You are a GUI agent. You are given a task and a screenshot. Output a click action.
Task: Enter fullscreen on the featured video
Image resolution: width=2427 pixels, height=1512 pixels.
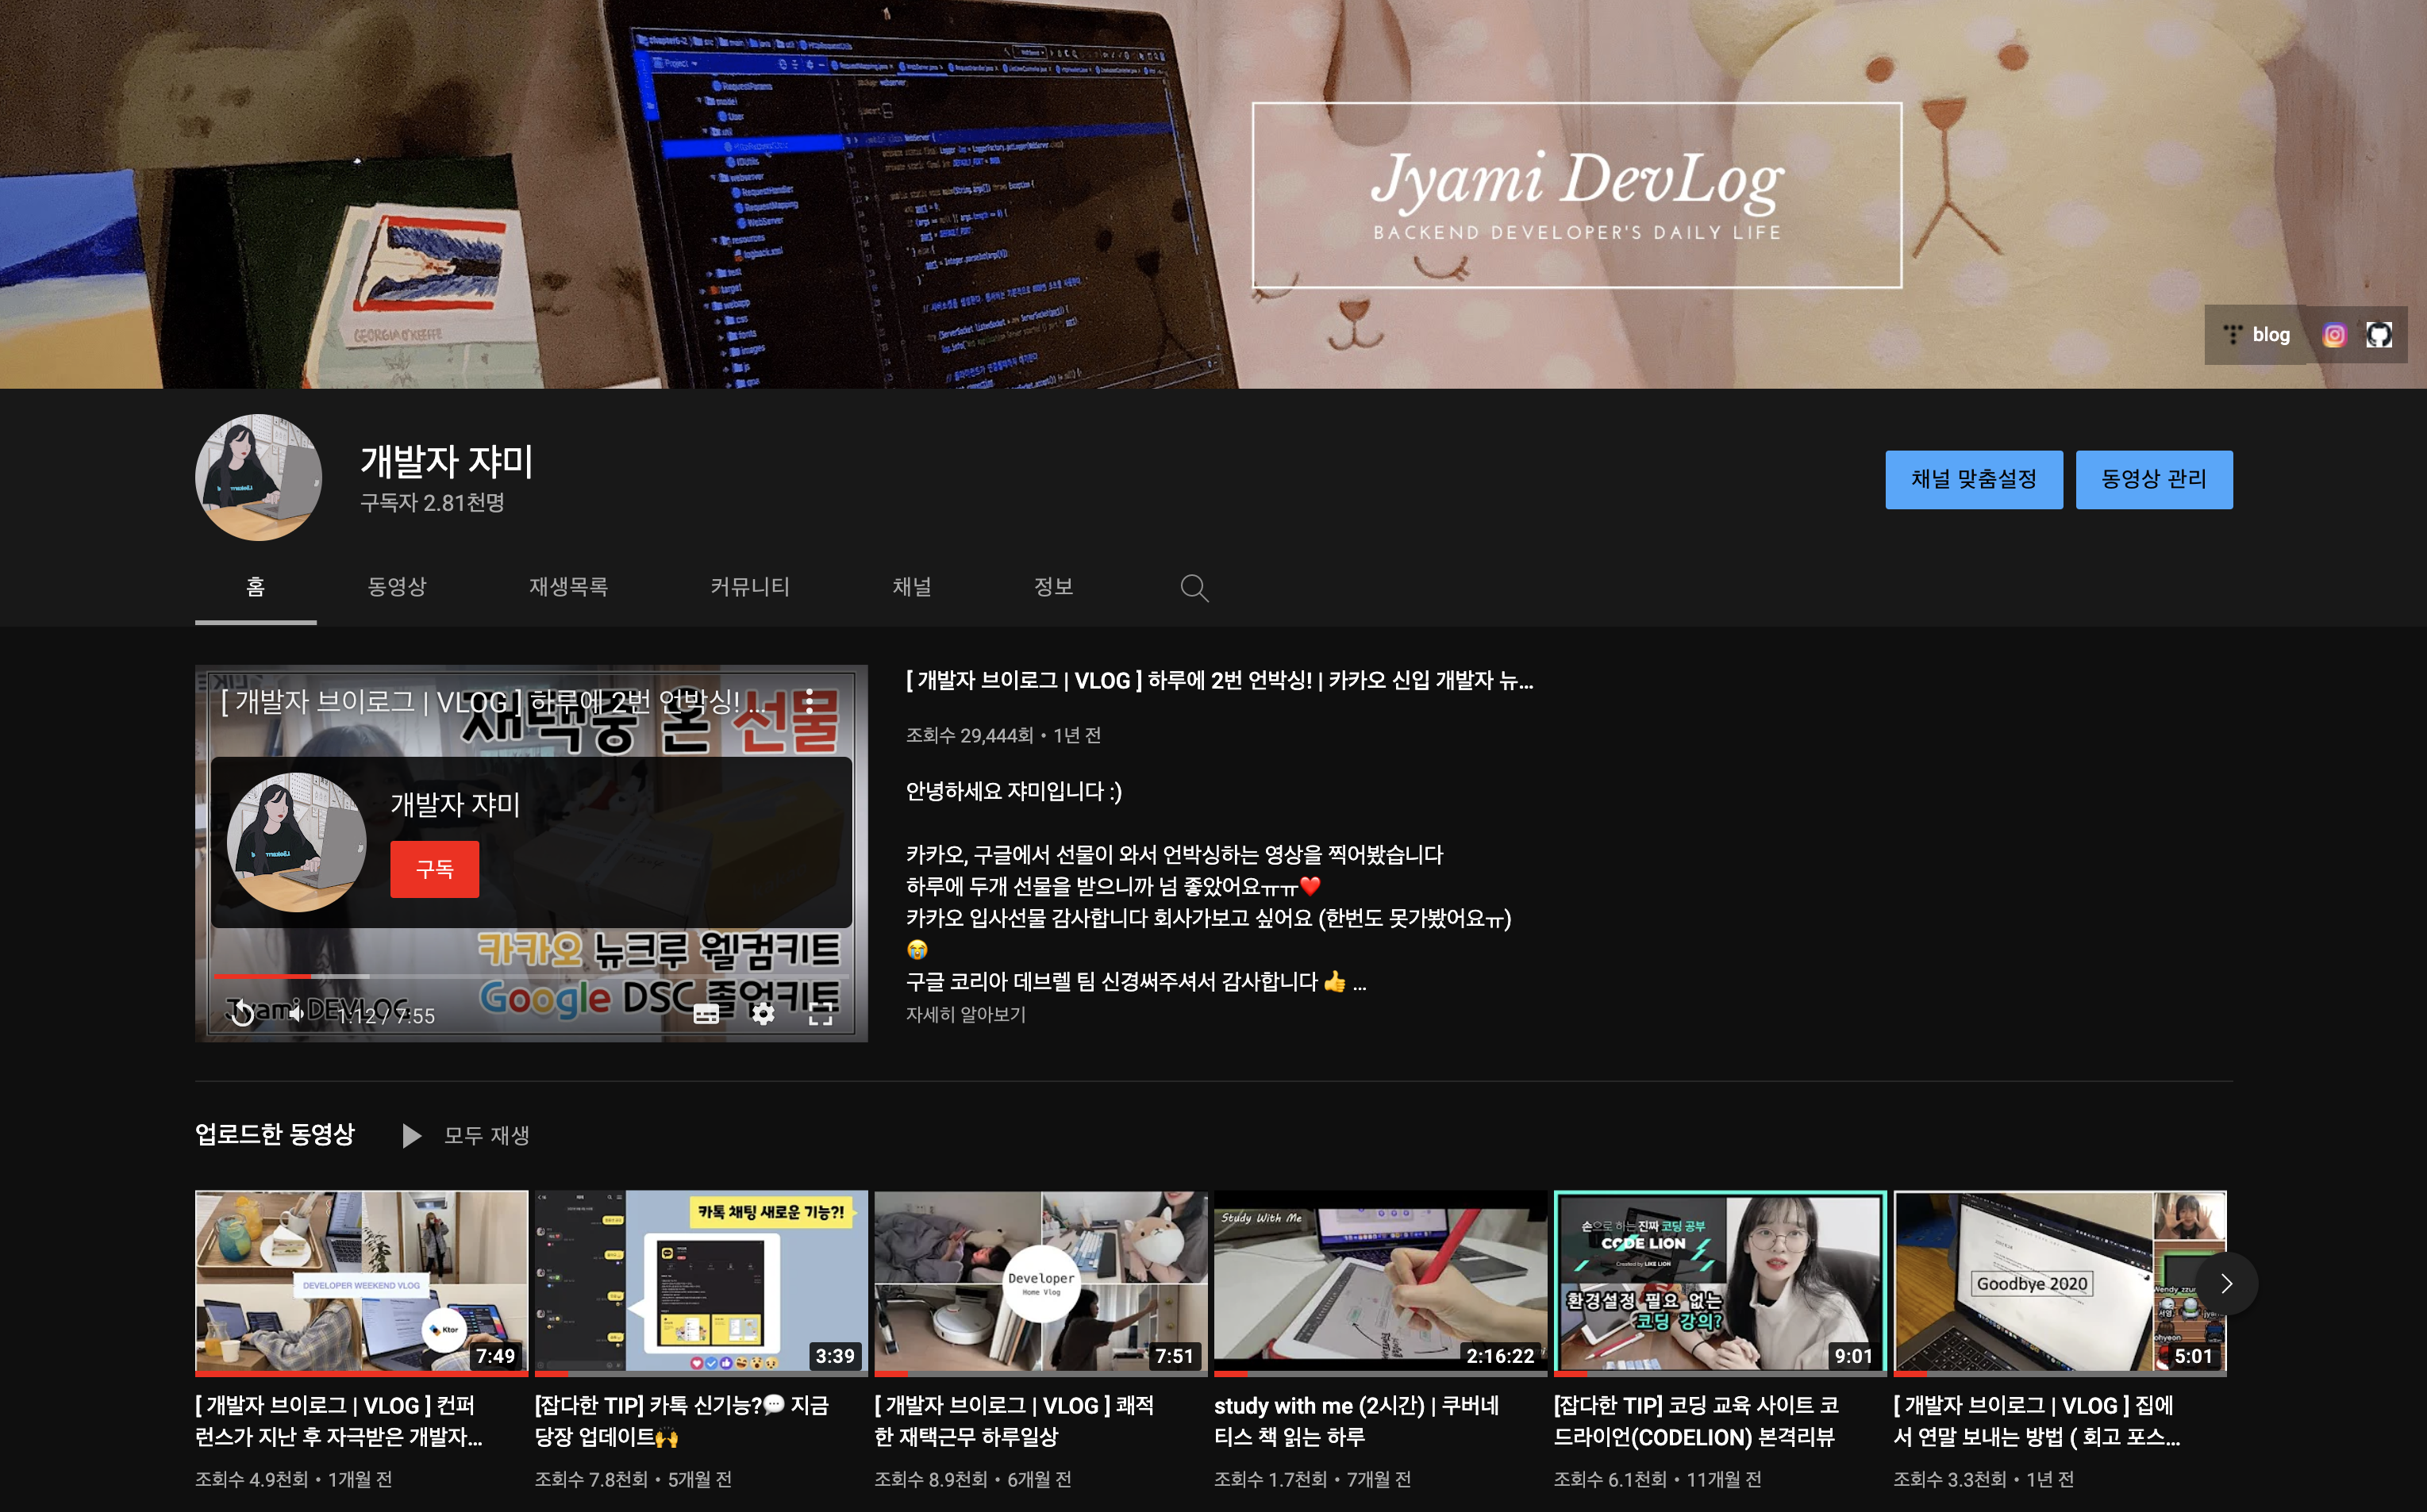(x=821, y=1014)
